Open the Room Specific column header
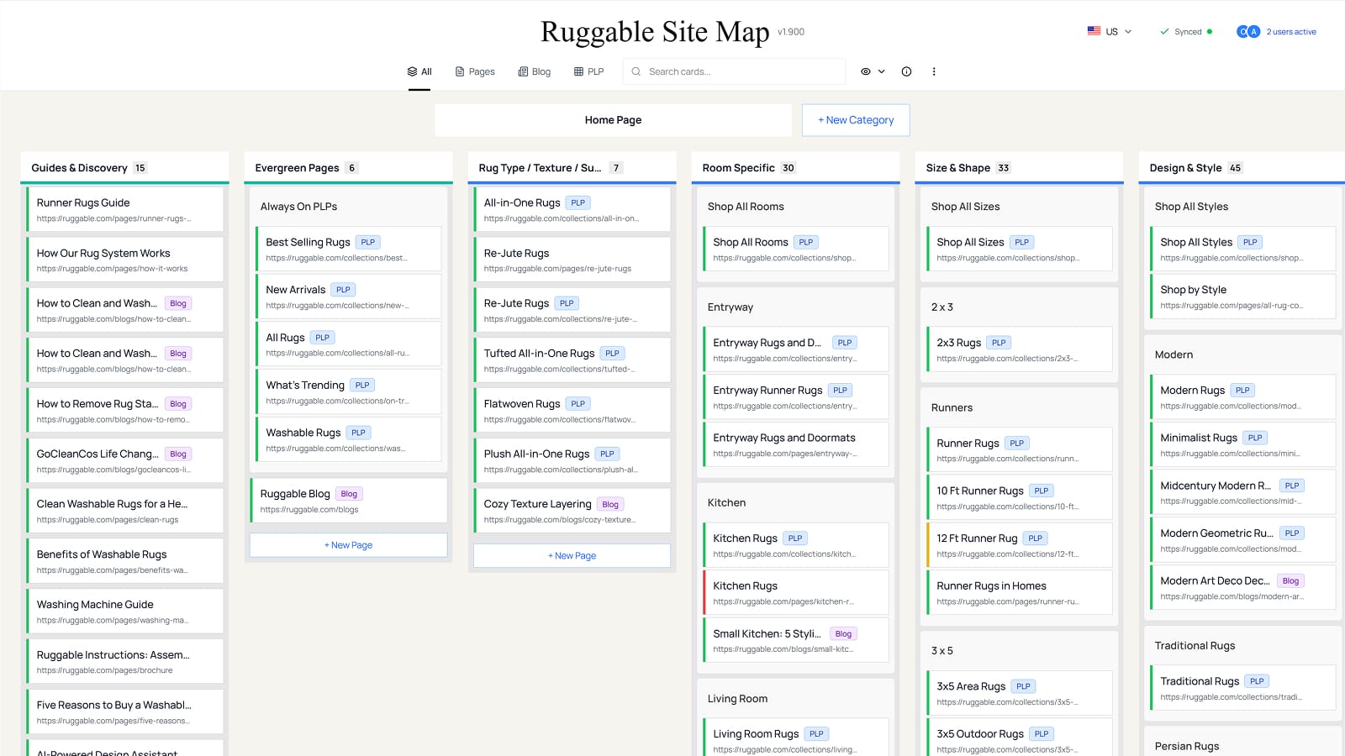 [795, 167]
